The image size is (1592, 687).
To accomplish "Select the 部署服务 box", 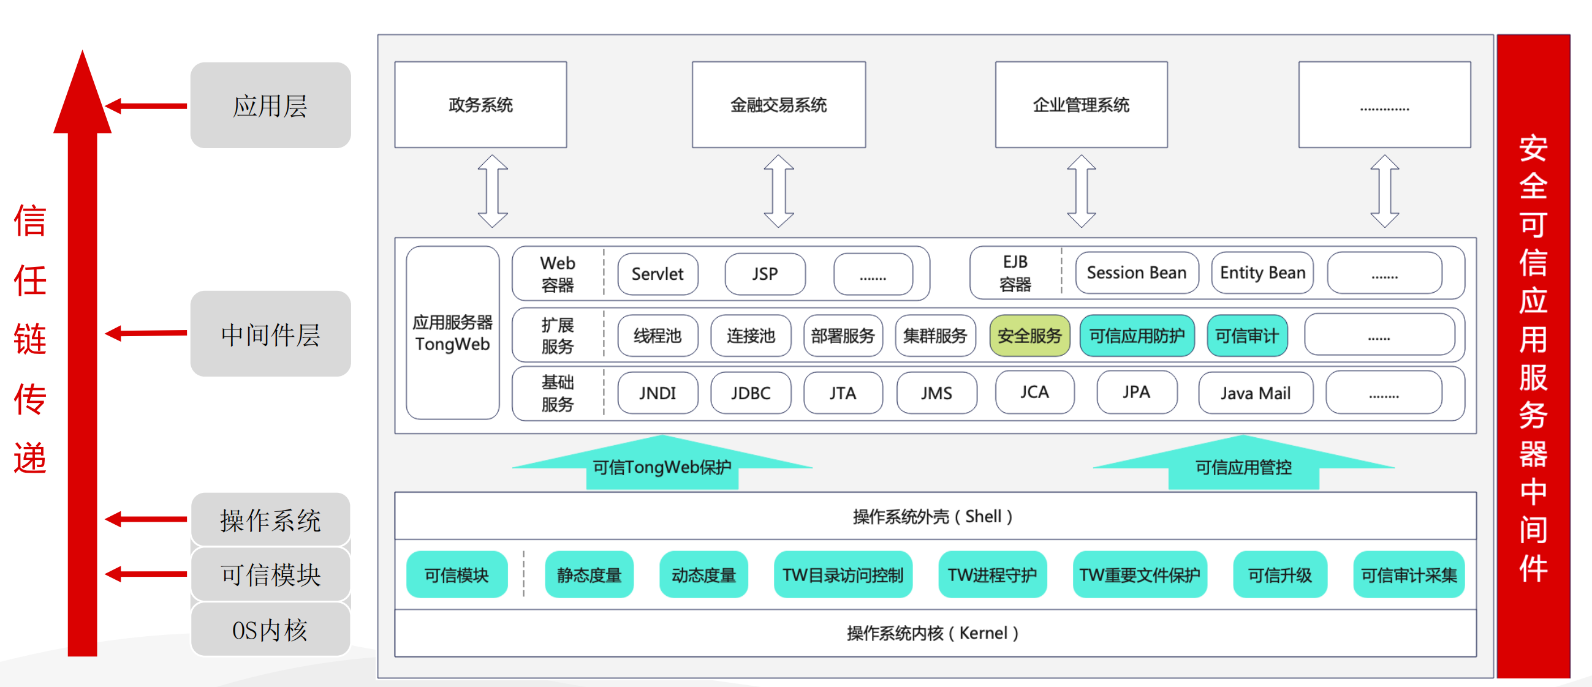I will 843,336.
